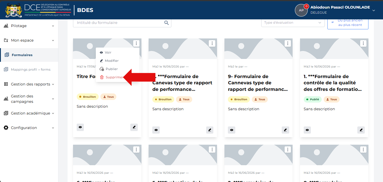The width and height of the screenshot is (383, 182).
Task: Click the Publié badge on the contrôle card
Action: click(x=313, y=99)
